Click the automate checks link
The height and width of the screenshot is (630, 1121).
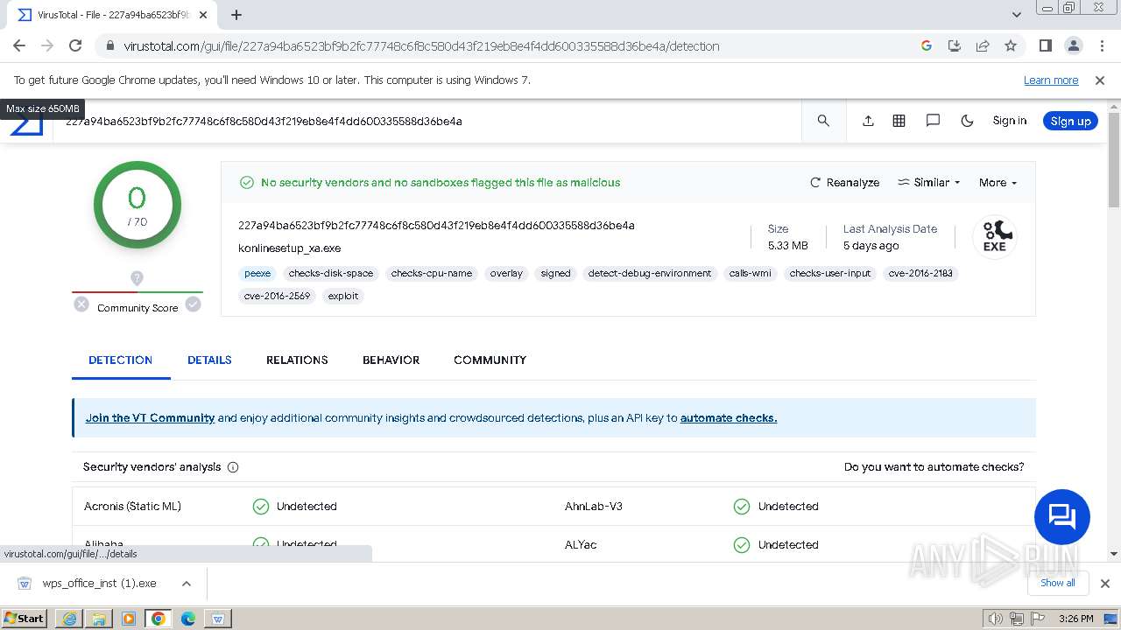click(x=729, y=417)
